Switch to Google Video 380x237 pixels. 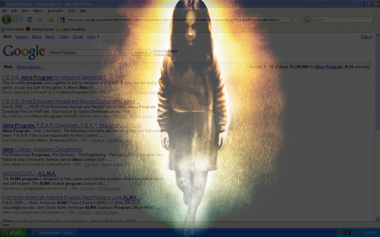click(x=64, y=37)
